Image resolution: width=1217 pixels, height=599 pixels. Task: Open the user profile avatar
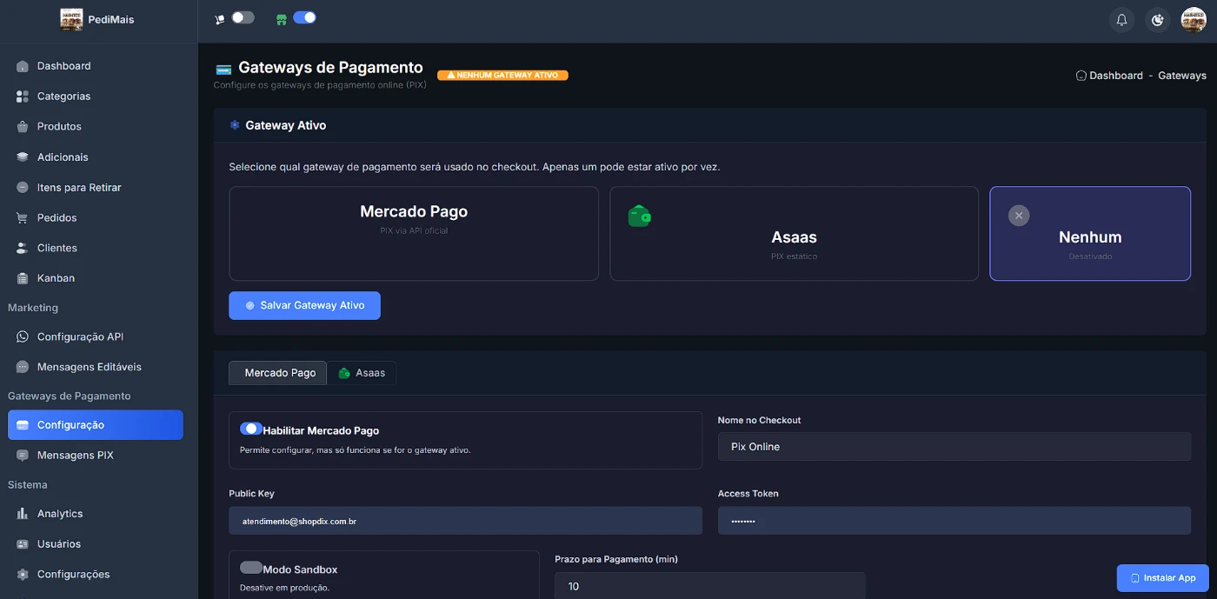pyautogui.click(x=1193, y=20)
